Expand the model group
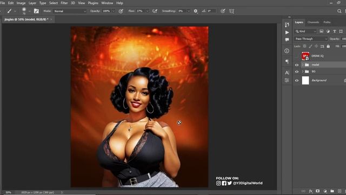Screen dimensions: 346x195 [303, 65]
